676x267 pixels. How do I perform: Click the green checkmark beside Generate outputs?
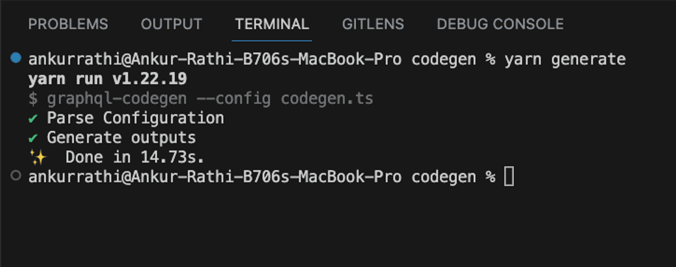click(33, 138)
